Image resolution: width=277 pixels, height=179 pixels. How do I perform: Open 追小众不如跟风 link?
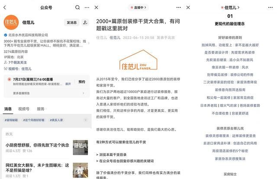coord(241,60)
